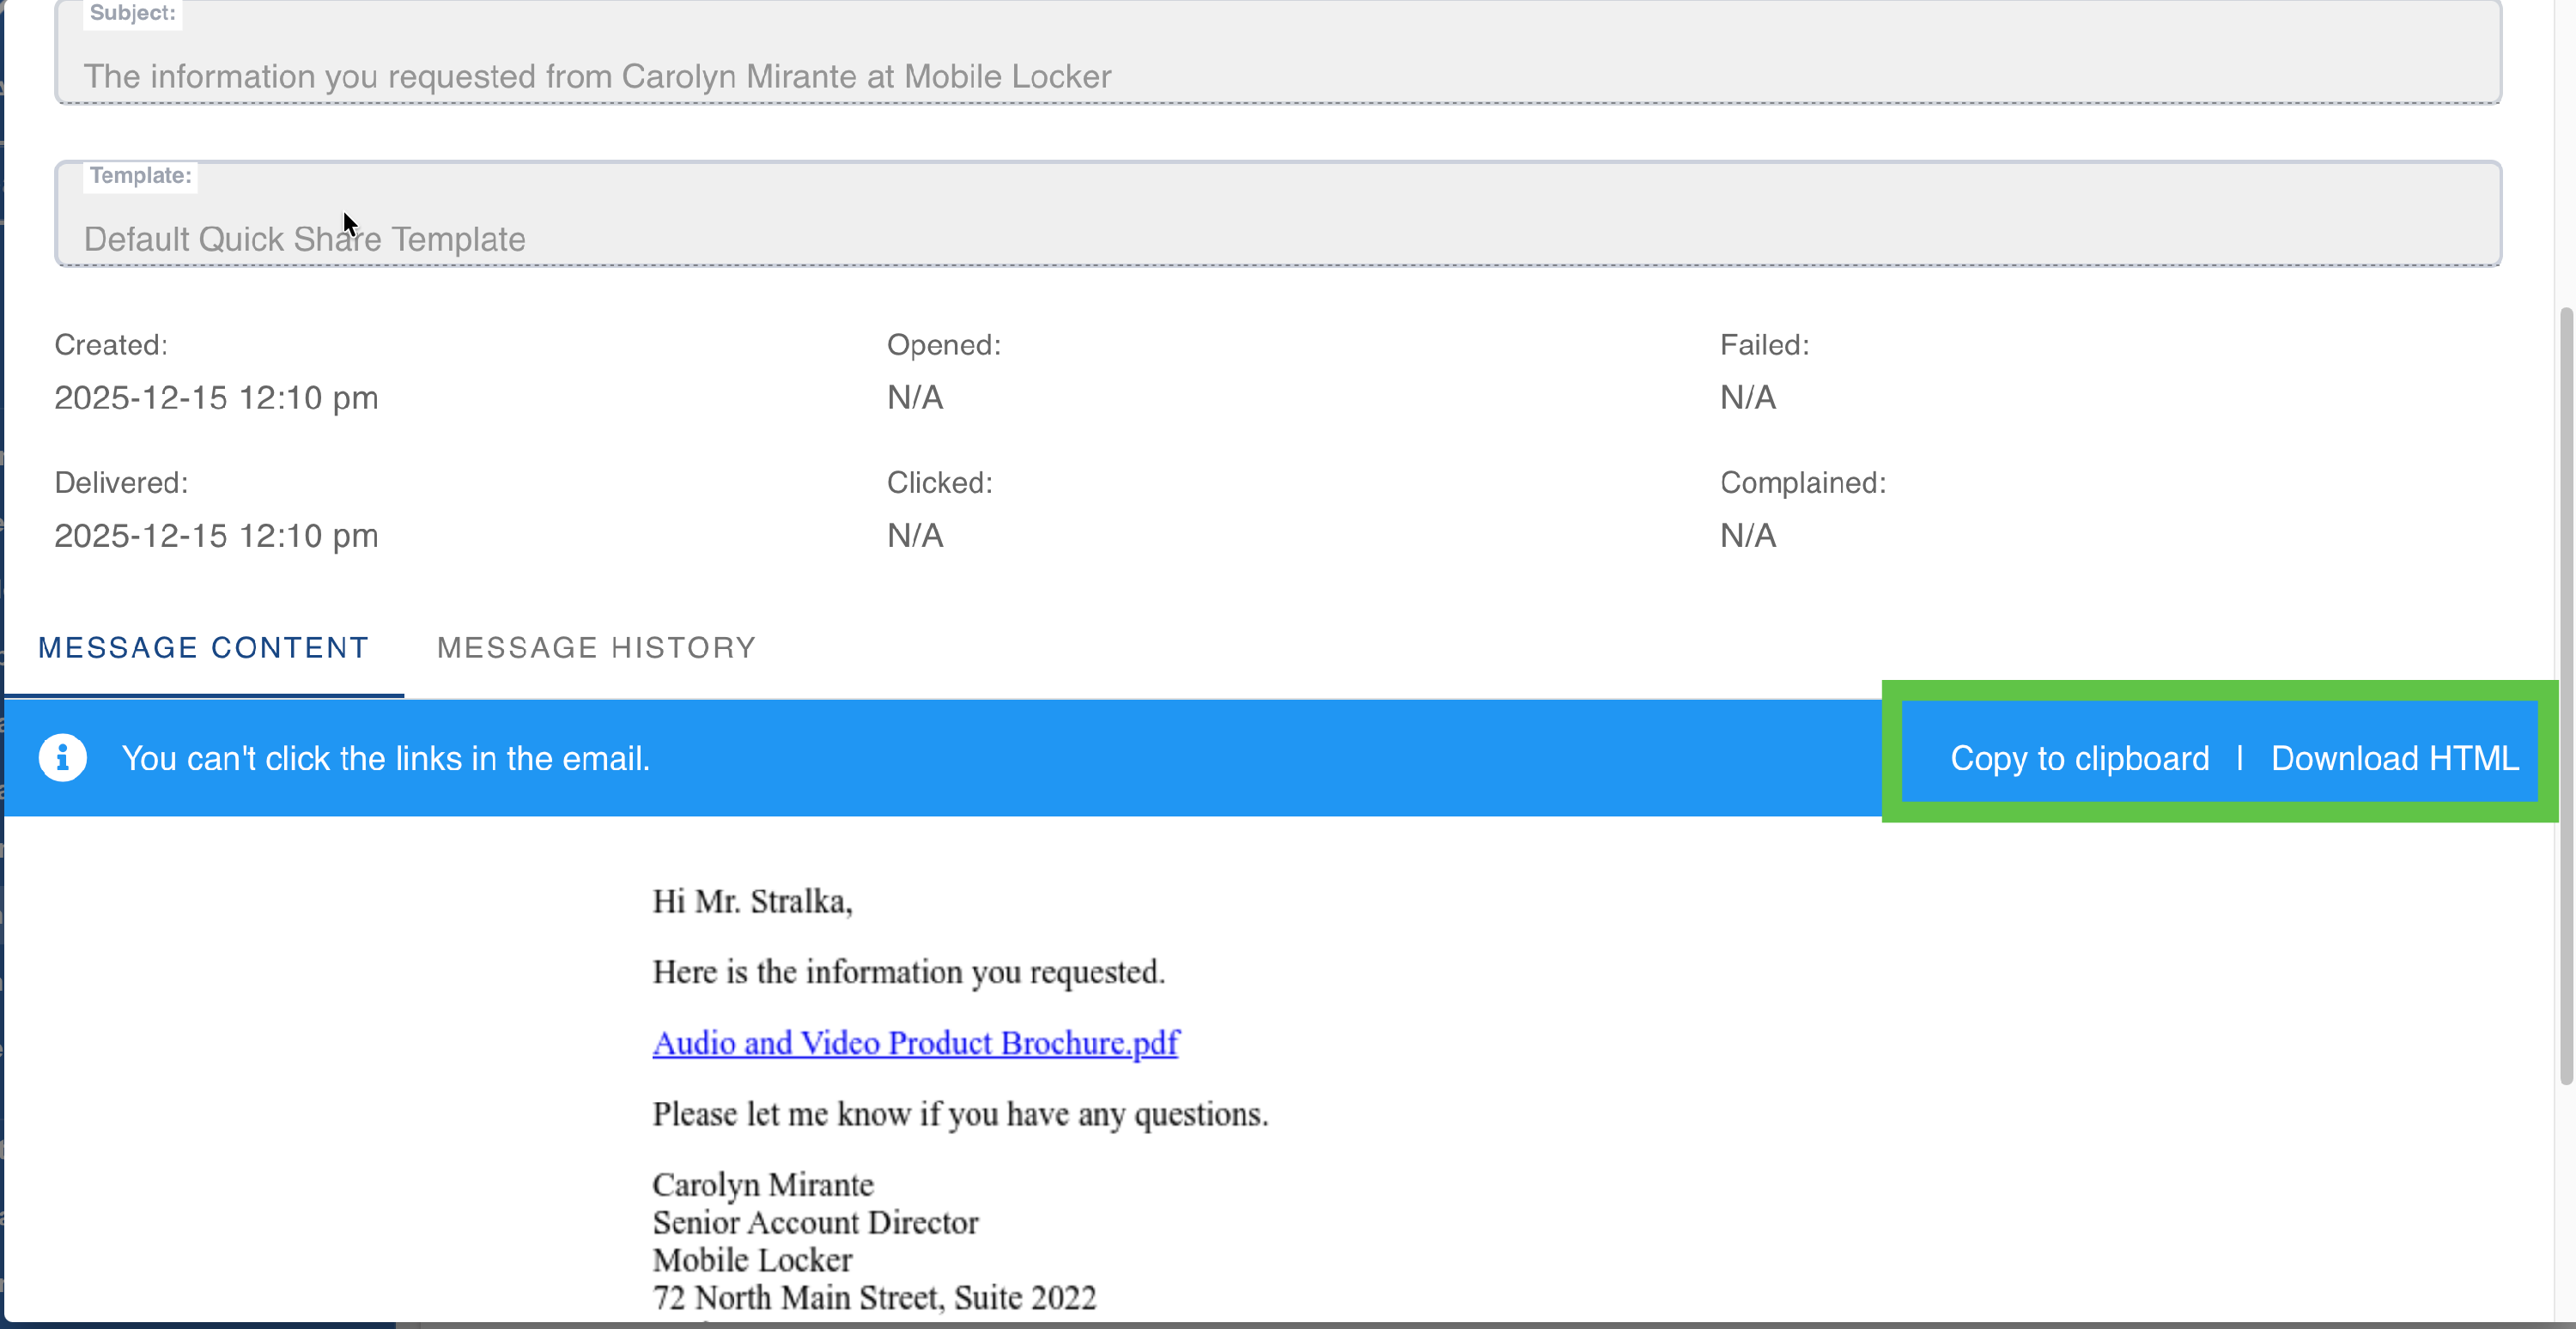Click the info icon in the blue banner

(x=62, y=758)
